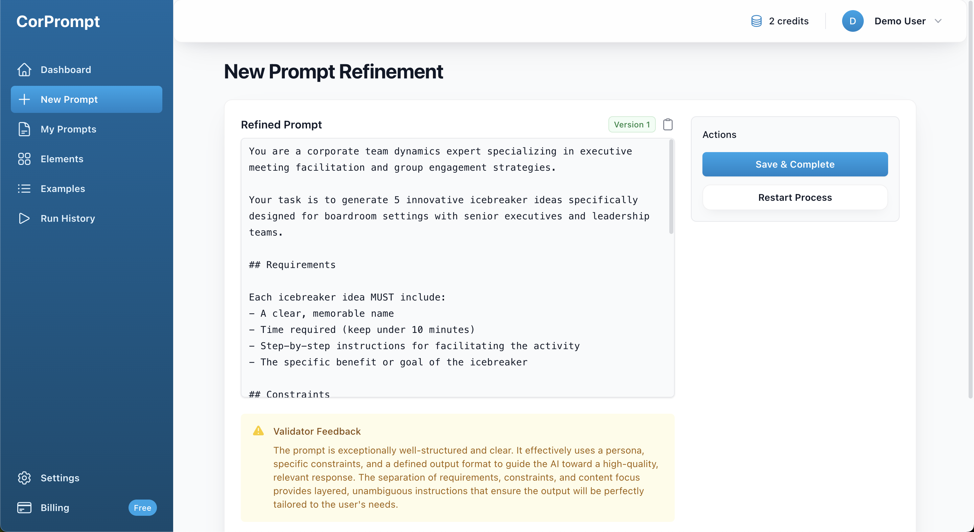
Task: Click the D user avatar
Action: tap(852, 21)
